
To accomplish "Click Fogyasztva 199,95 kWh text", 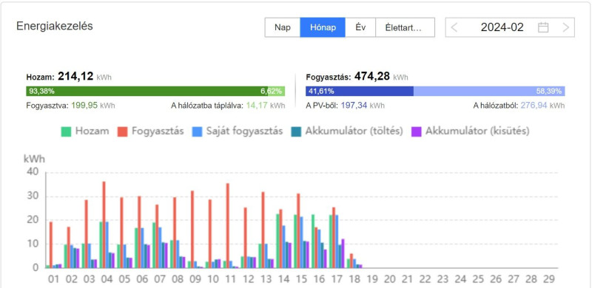I will [70, 106].
